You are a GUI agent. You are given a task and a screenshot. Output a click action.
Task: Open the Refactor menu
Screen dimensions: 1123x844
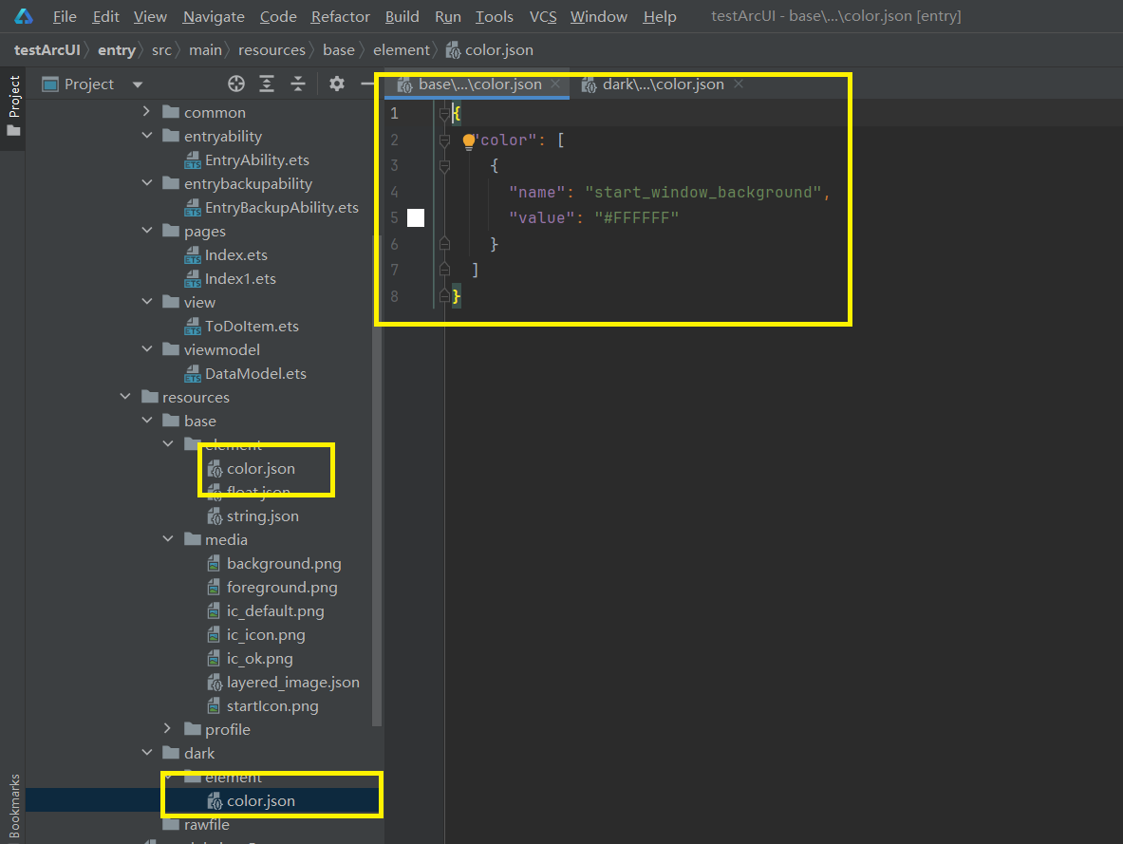point(340,16)
